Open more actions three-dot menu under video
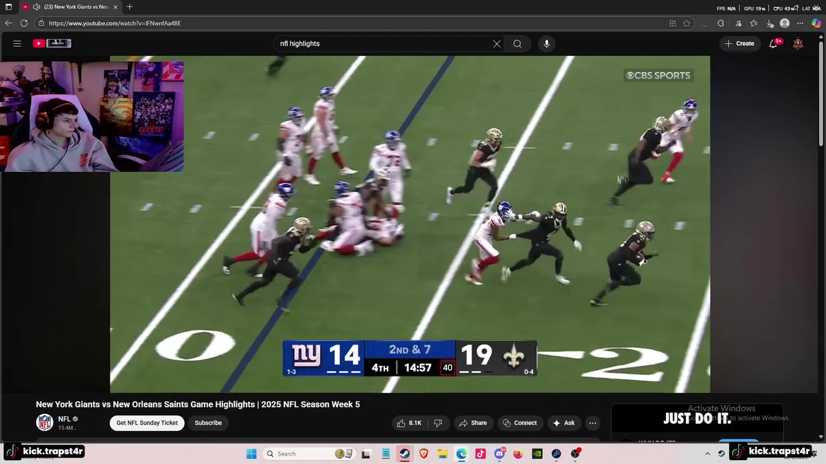Screen dimensions: 826x464 tap(592, 423)
